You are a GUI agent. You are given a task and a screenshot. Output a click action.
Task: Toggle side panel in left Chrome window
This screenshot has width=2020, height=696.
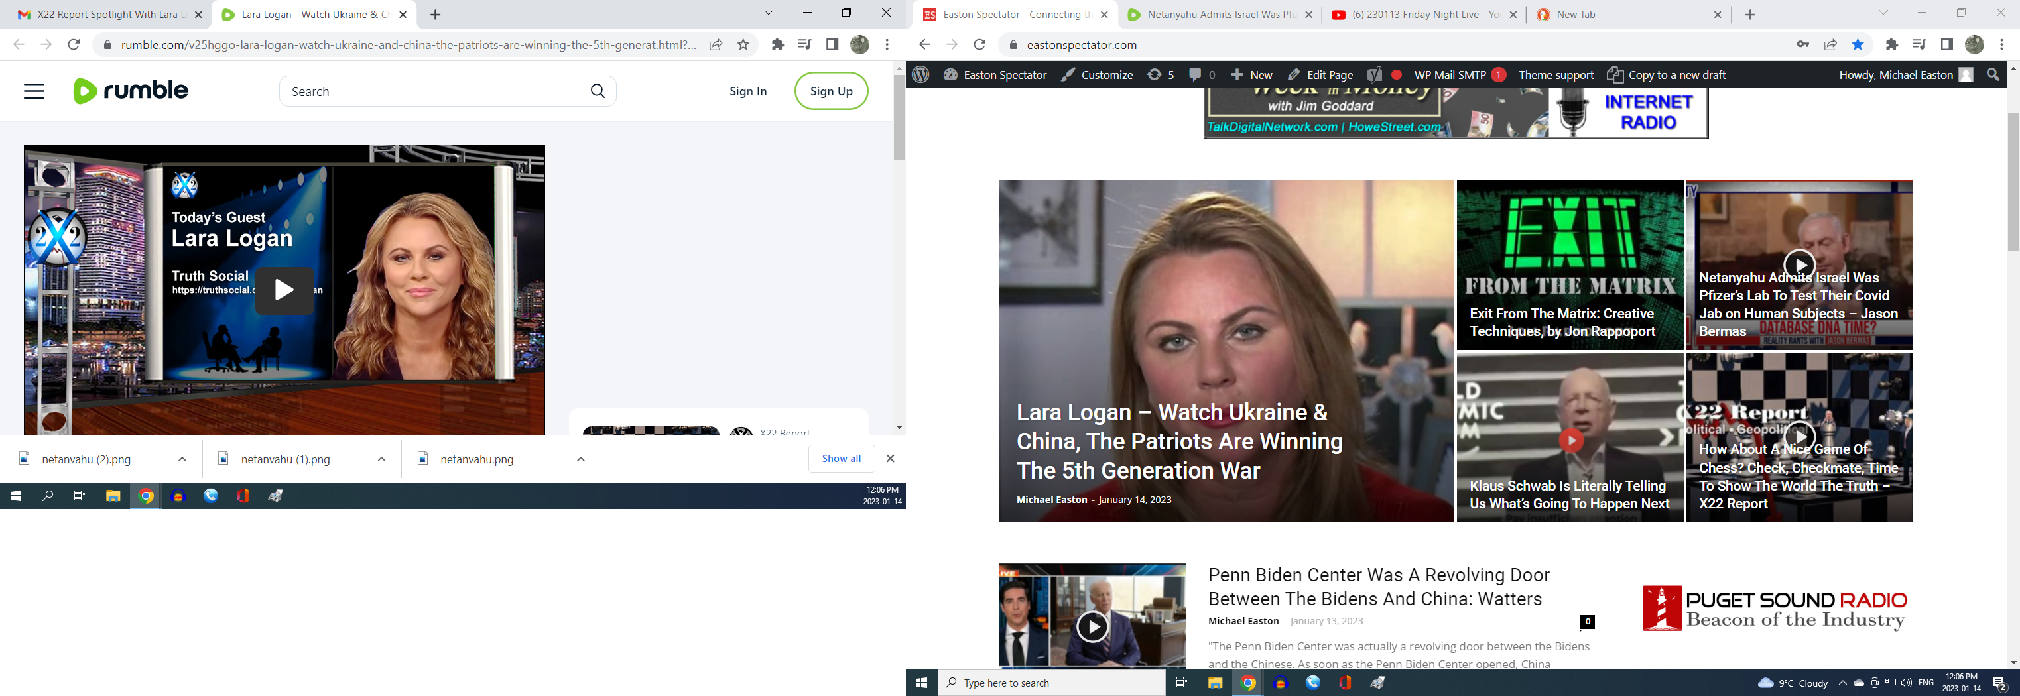tap(832, 44)
